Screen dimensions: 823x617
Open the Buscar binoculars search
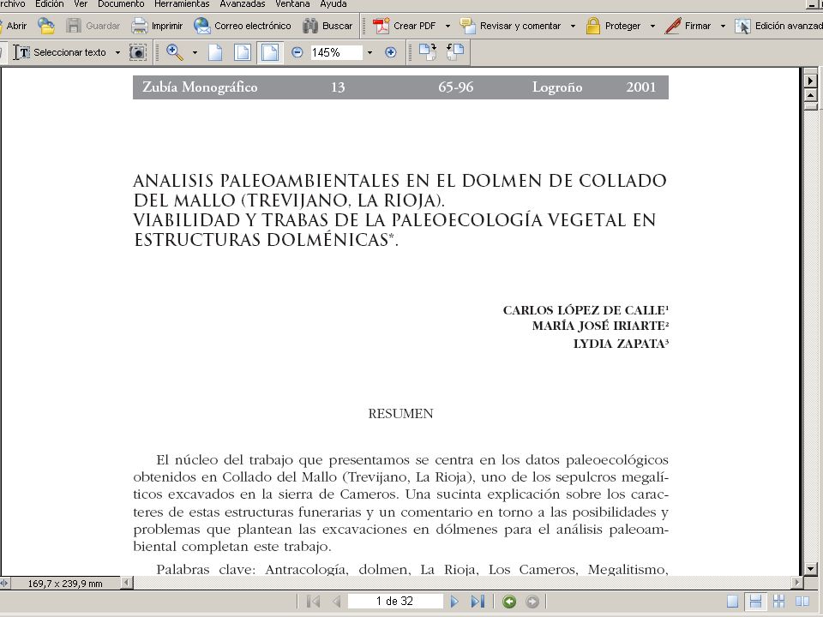tap(327, 26)
